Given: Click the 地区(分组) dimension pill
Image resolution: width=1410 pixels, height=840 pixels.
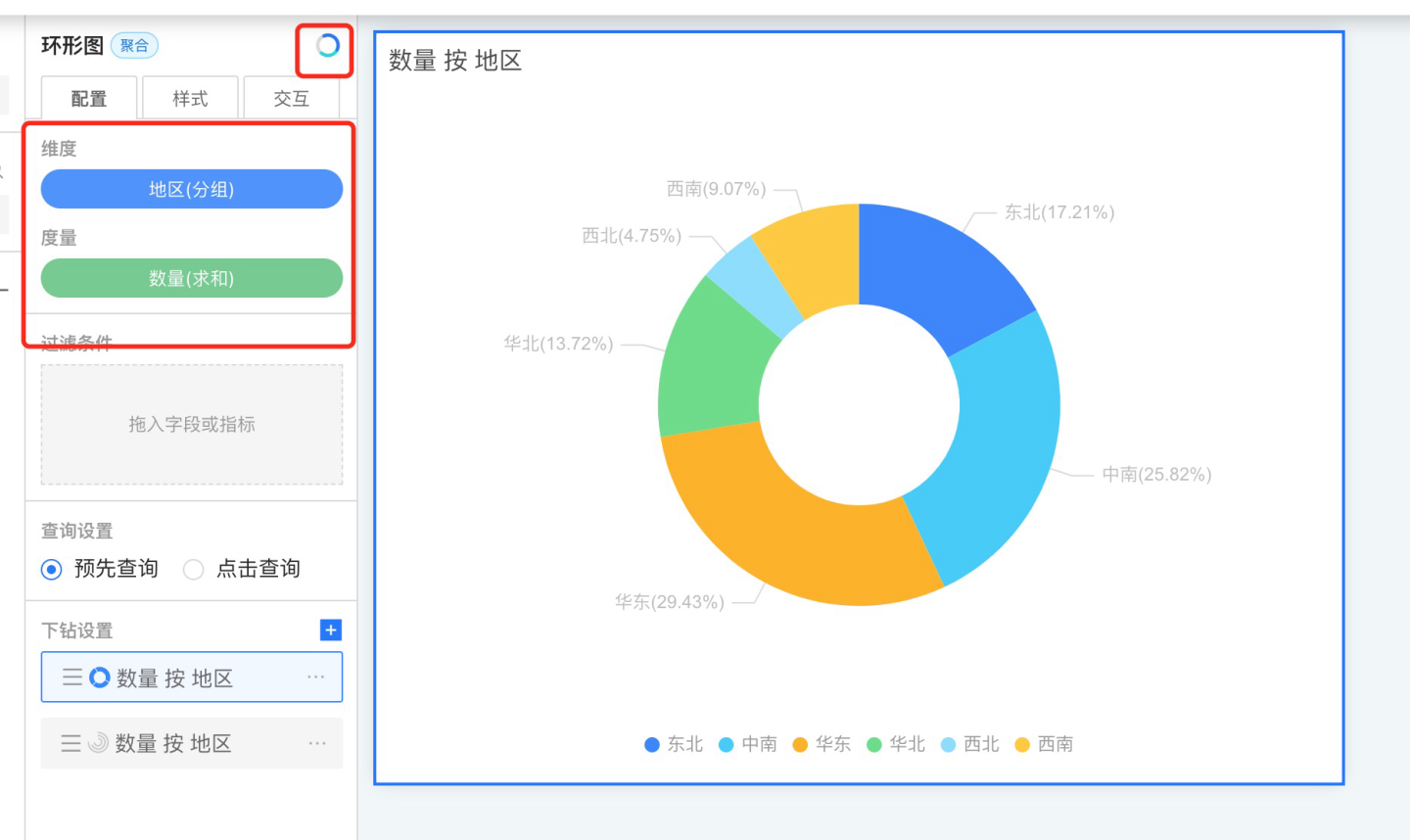Looking at the screenshot, I should point(192,189).
